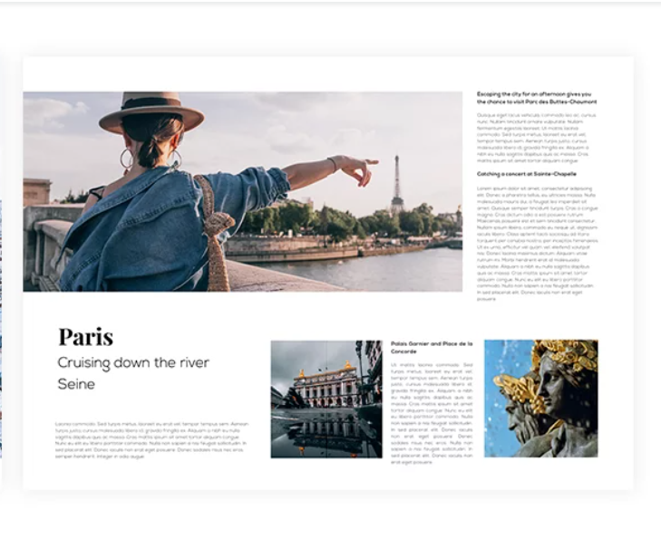Click the "Cruising down the river Seine" subtitle
This screenshot has width=661, height=538.
132,372
